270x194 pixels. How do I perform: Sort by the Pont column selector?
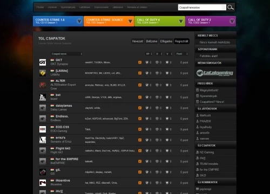pos(182,54)
